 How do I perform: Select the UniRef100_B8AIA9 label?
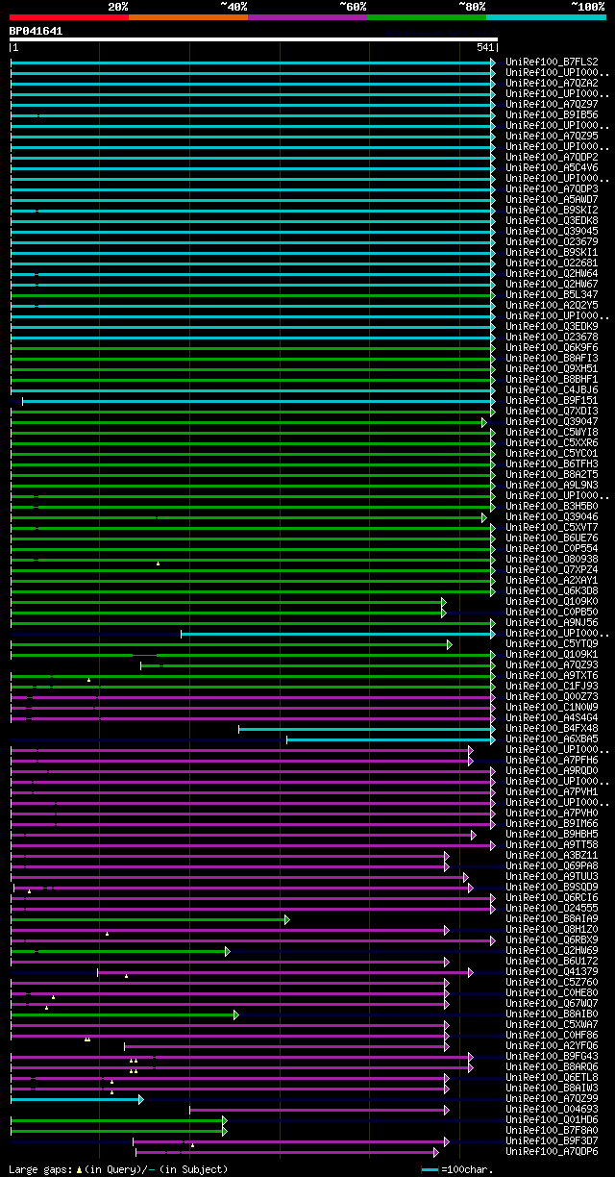click(x=552, y=919)
